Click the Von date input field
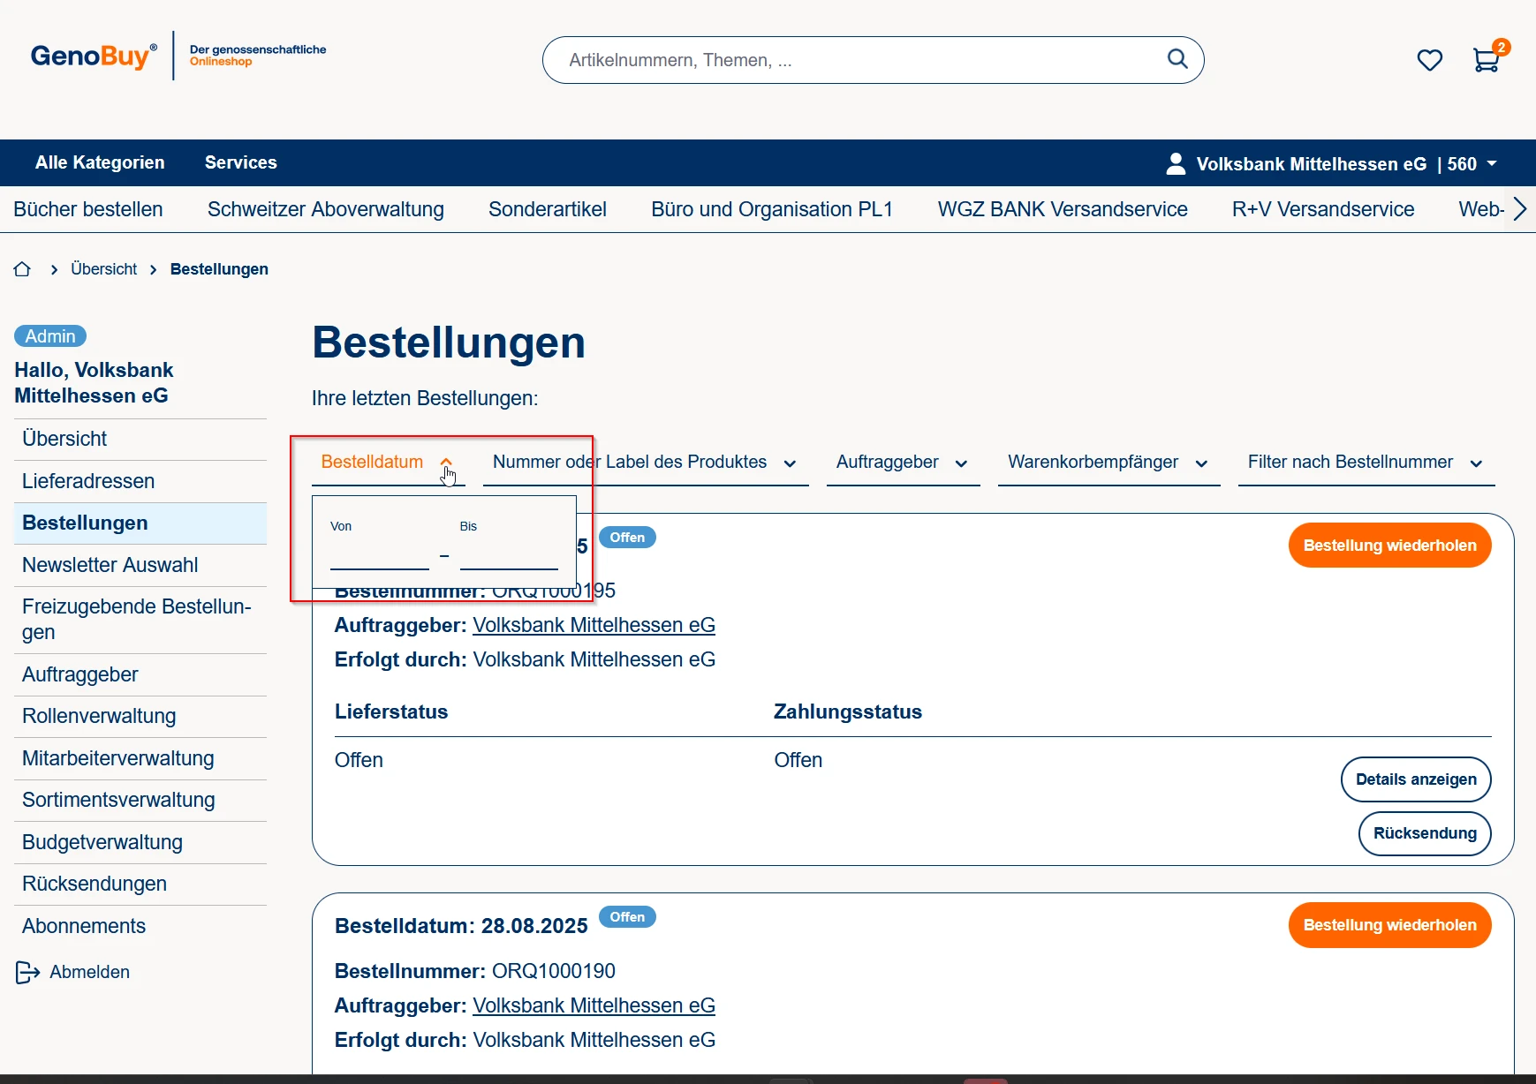1536x1084 pixels. point(379,556)
